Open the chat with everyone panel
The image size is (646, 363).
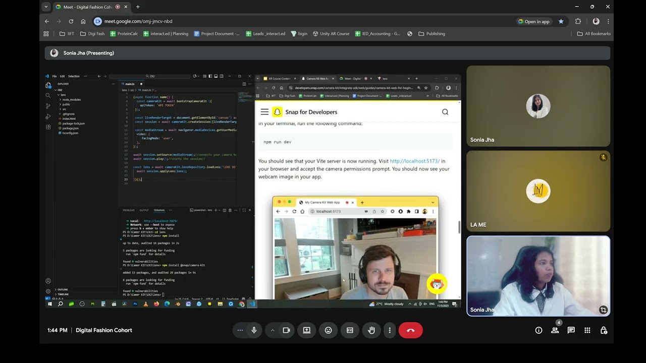(571, 330)
